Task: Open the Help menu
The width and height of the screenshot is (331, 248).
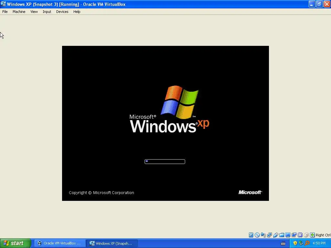Action: [x=77, y=12]
